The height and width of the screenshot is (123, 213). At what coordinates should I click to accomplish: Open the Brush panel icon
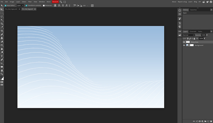point(180,19)
